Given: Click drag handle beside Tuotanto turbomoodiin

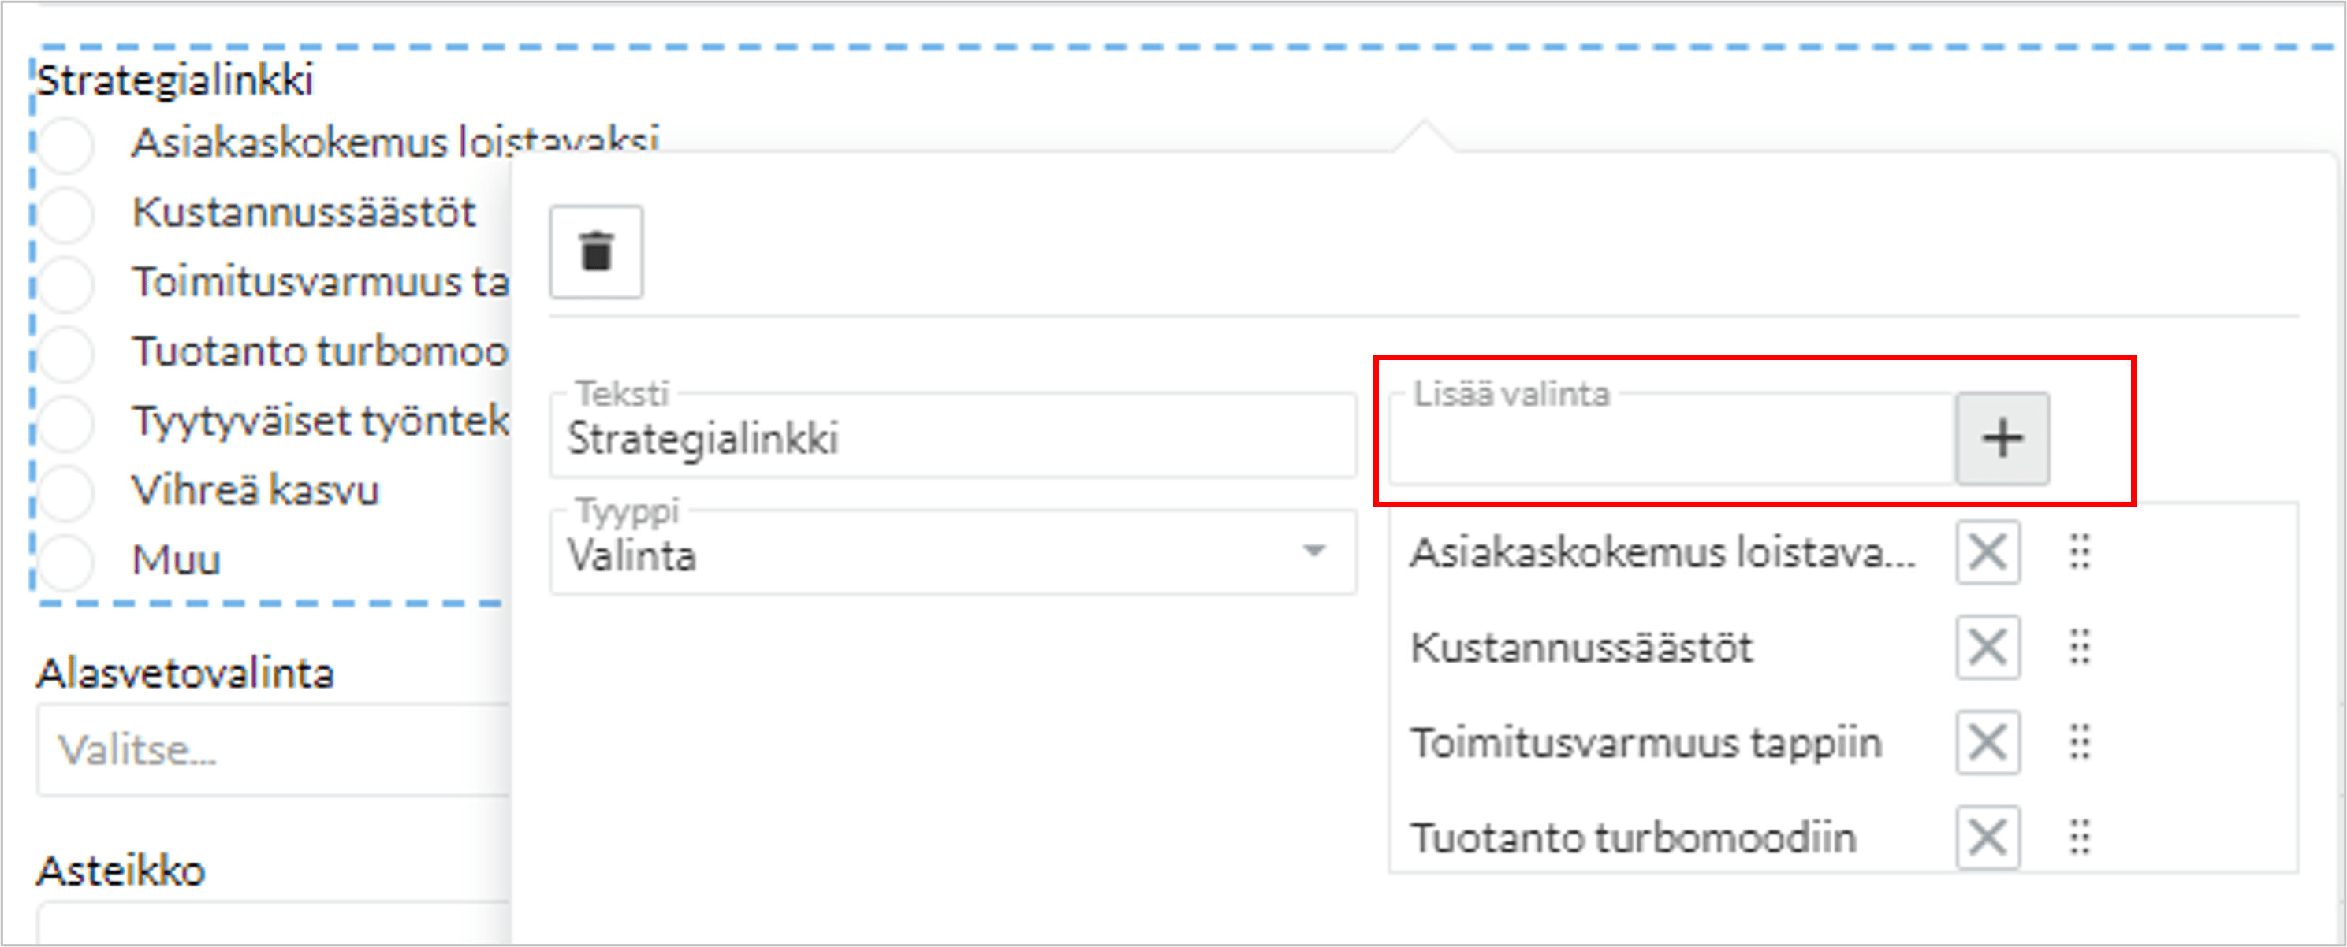Looking at the screenshot, I should pyautogui.click(x=2079, y=837).
